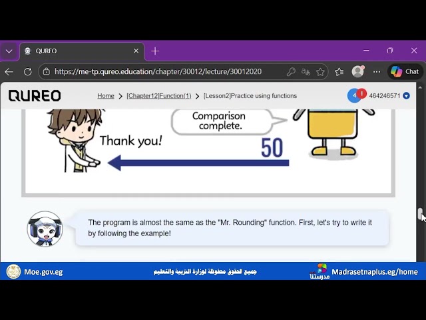Expand the user account 464246571 dropdown
This screenshot has height=320, width=426.
pos(407,96)
